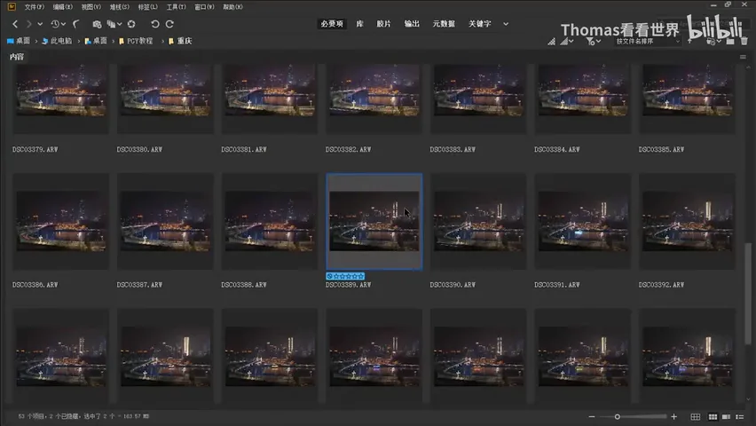Open the 内容 panel options menu

743,57
